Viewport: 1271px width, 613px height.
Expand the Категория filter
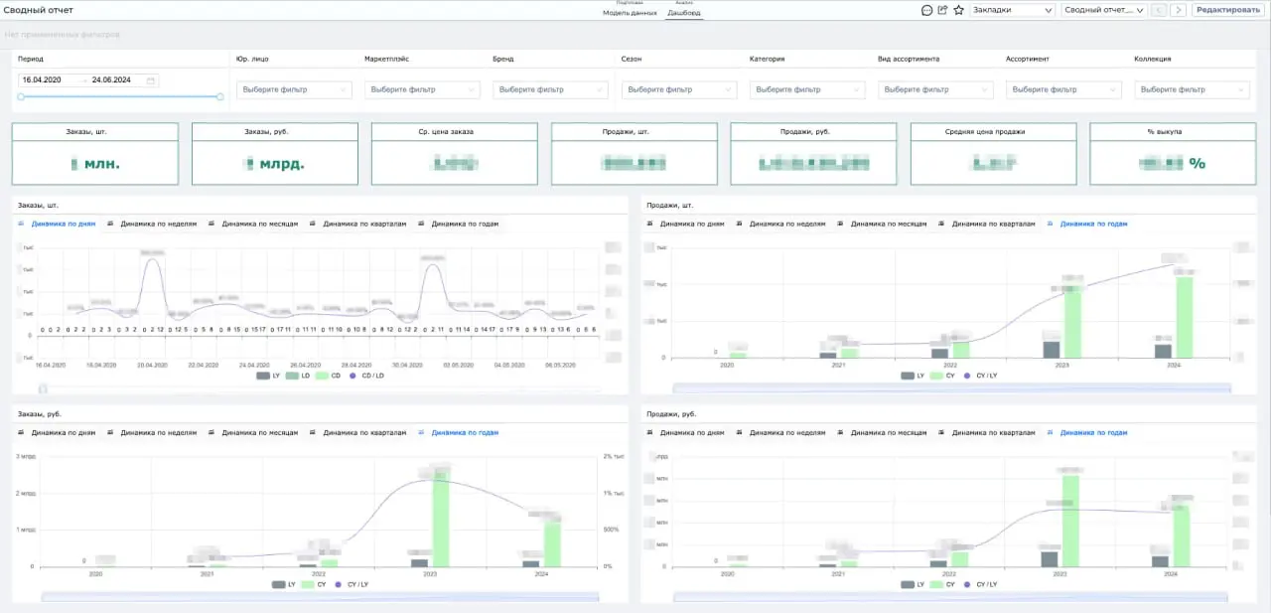coord(807,89)
